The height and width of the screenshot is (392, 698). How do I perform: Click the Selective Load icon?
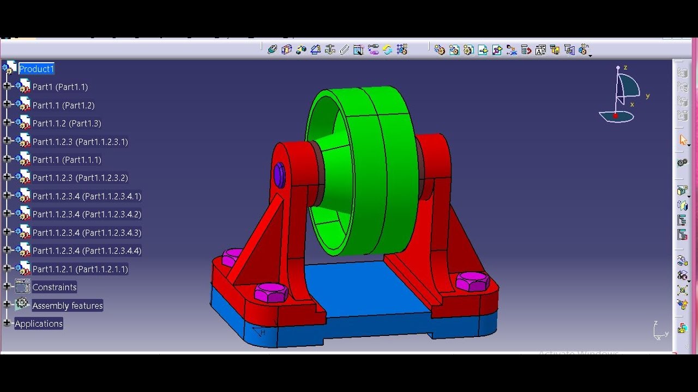pyautogui.click(x=555, y=50)
